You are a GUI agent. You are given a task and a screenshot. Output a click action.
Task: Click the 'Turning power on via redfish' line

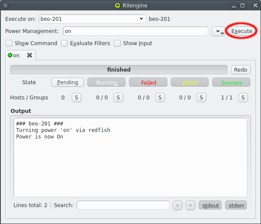[63, 130]
